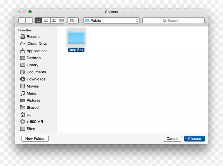Screen dimensions: 223x166
Task: Open the Applications sidebar item
Action: [x=37, y=51]
